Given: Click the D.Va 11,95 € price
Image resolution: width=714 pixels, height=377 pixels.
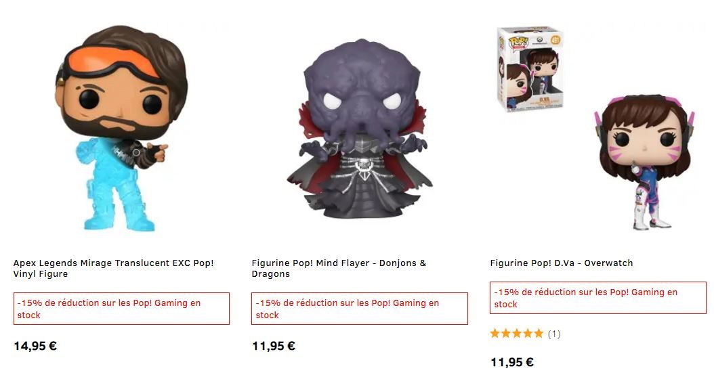Looking at the screenshot, I should (x=512, y=362).
